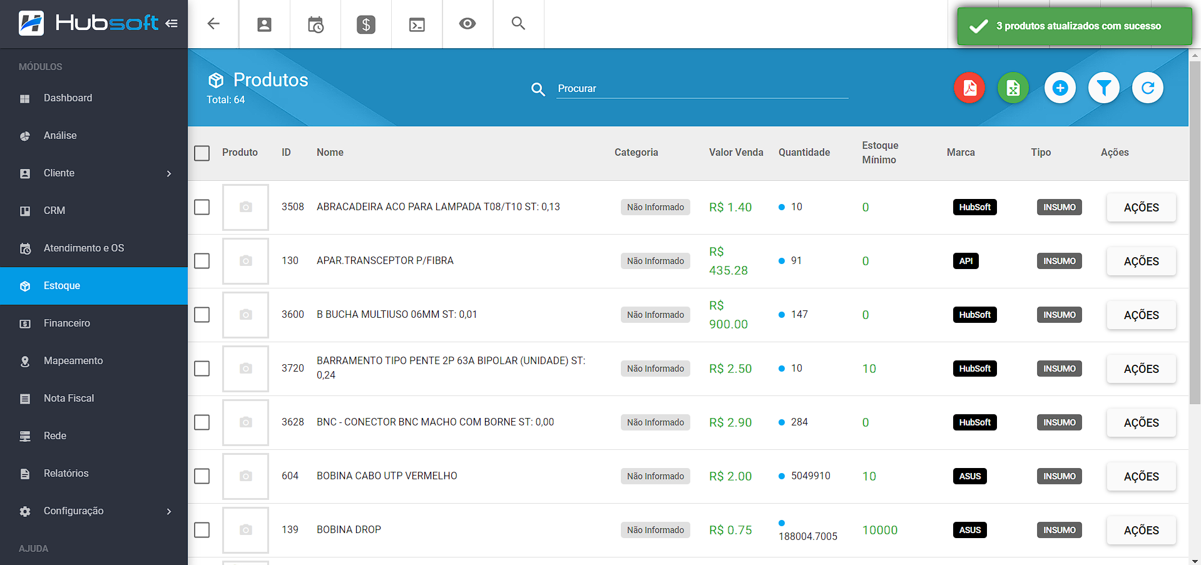Toggle the select-all checkbox in table header

tap(202, 153)
